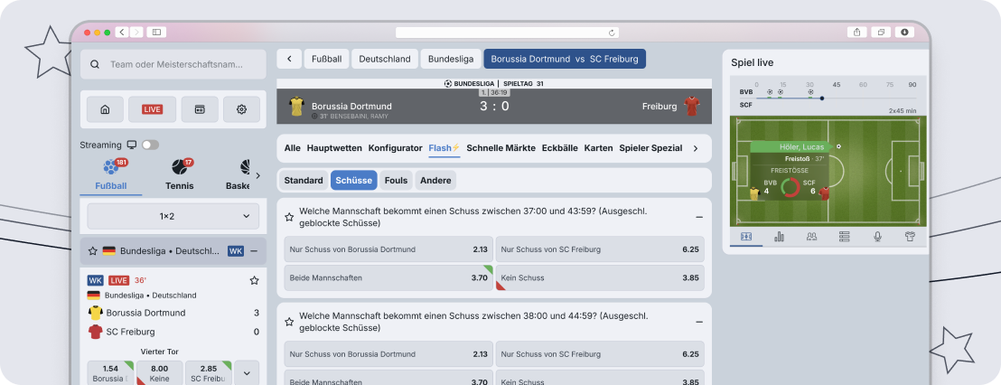
Task: Select the Basketball sport icon
Action: [245, 167]
